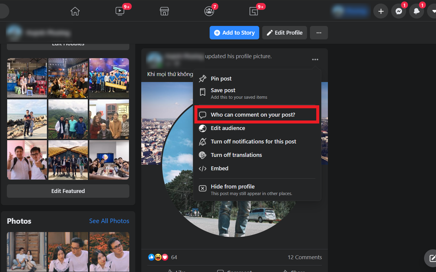Select Hide from profile option
Viewport: 436px width, 272px height.
(233, 187)
